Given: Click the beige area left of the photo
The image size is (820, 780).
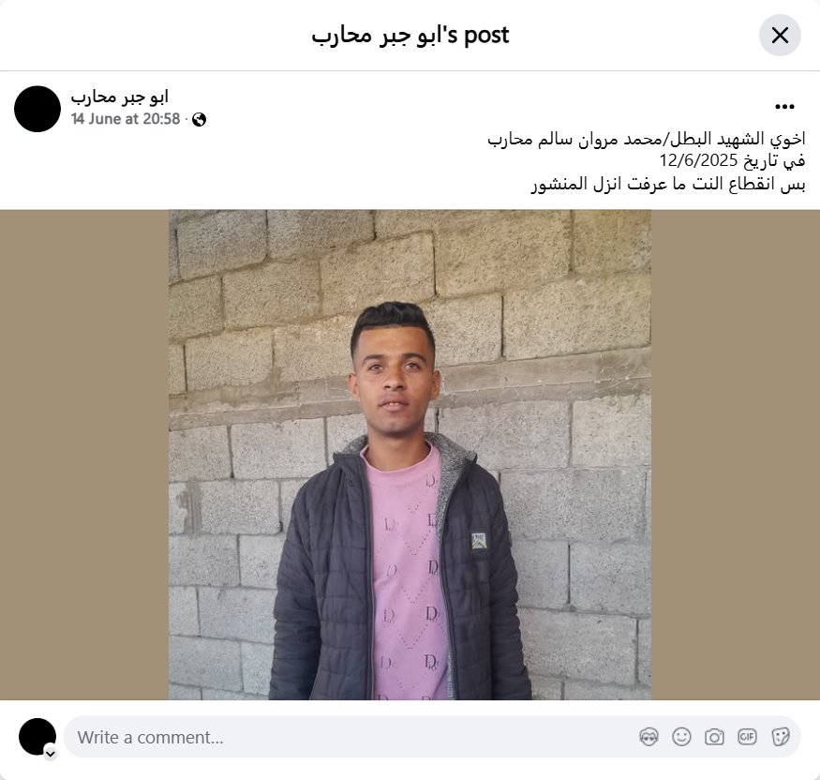Looking at the screenshot, I should tap(84, 455).
